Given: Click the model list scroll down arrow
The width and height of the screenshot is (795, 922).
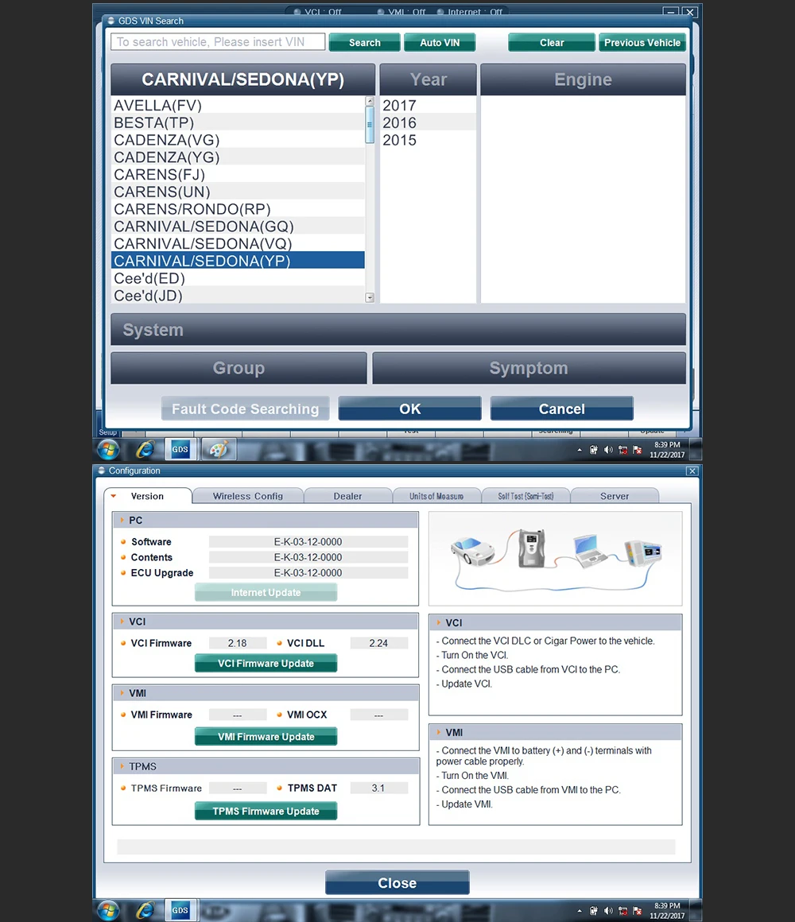Looking at the screenshot, I should coord(370,297).
